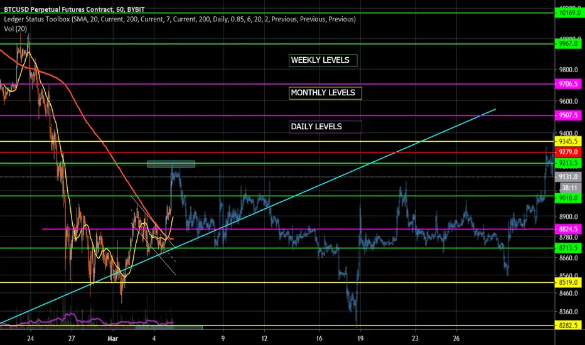Click the 9600.0 price axis value
The height and width of the screenshot is (345, 585).
click(568, 102)
